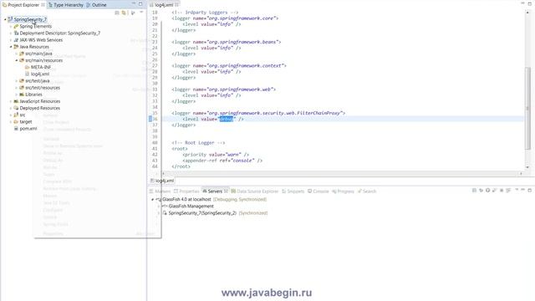
Task: Click the target folder icon
Action: 16,122
